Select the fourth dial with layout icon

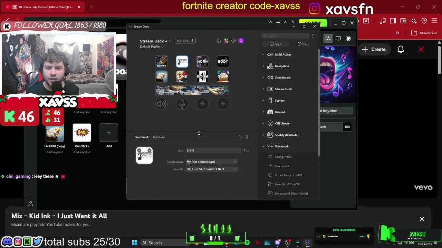tap(223, 104)
